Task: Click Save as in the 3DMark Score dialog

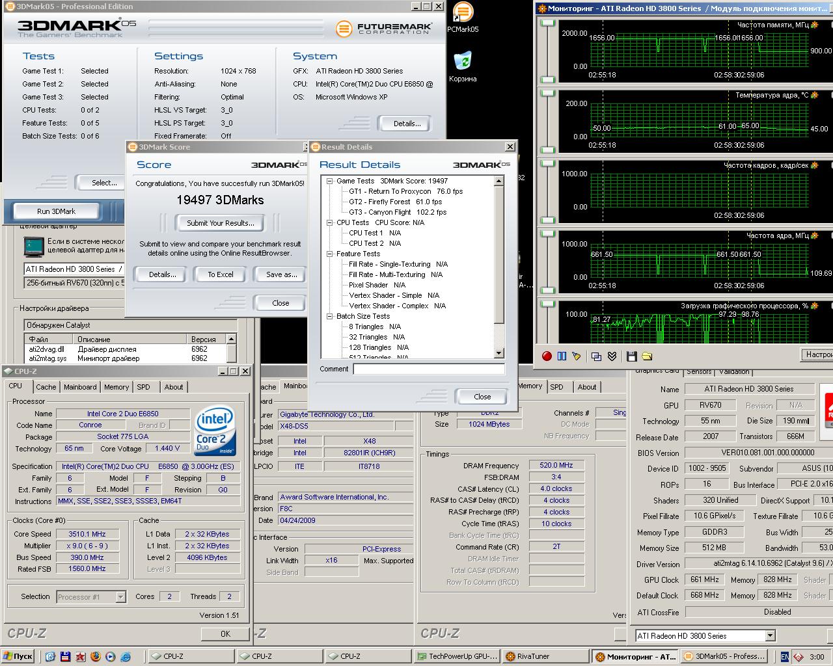Action: tap(281, 274)
